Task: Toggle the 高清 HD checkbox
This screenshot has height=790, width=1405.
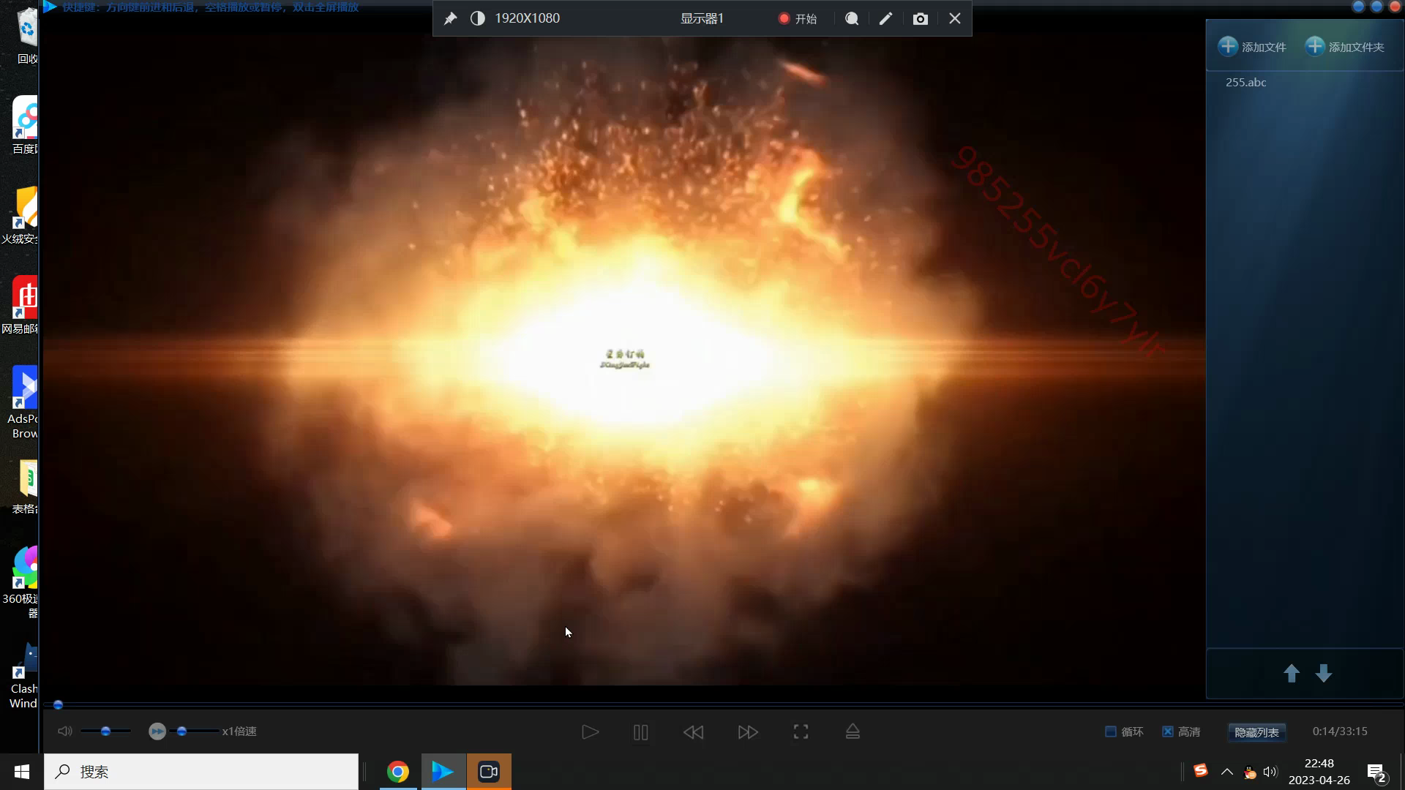Action: (x=1168, y=731)
